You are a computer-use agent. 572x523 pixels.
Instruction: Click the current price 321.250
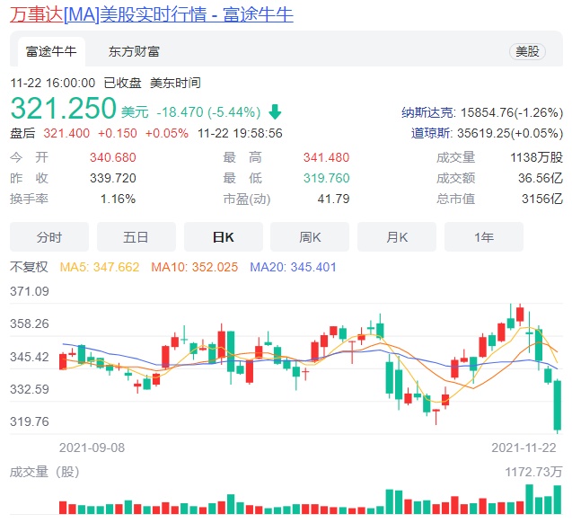click(63, 108)
